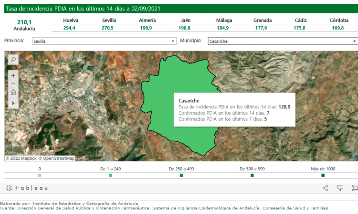
Task: Download the dashboard using download icon
Action: point(340,188)
